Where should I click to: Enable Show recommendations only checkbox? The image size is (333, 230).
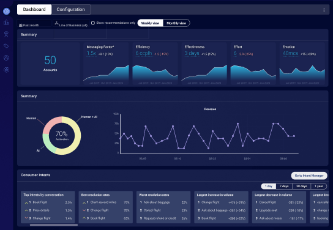[93, 23]
